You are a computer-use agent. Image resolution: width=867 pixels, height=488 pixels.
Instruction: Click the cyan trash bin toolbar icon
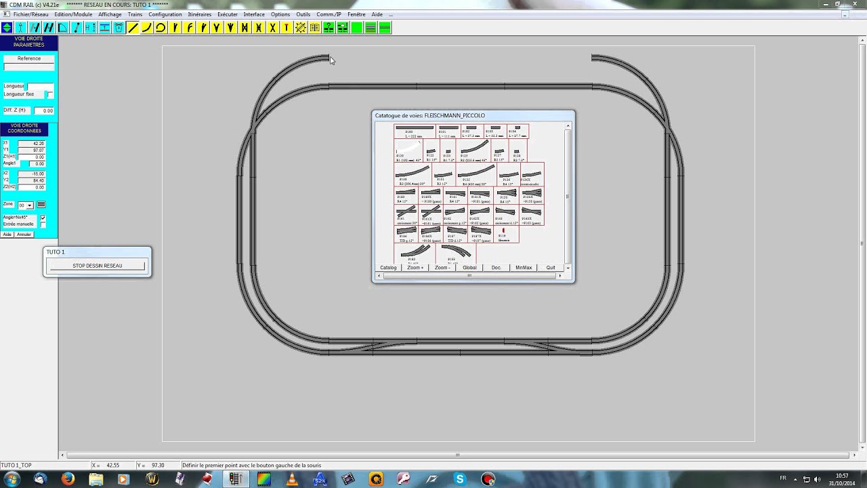(119, 28)
